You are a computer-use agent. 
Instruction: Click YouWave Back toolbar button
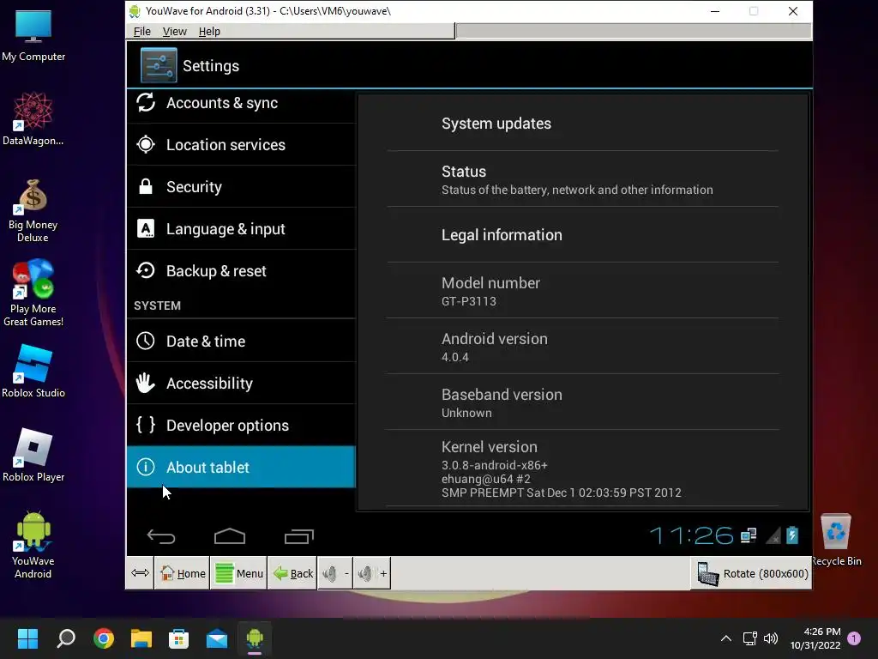[x=293, y=573]
